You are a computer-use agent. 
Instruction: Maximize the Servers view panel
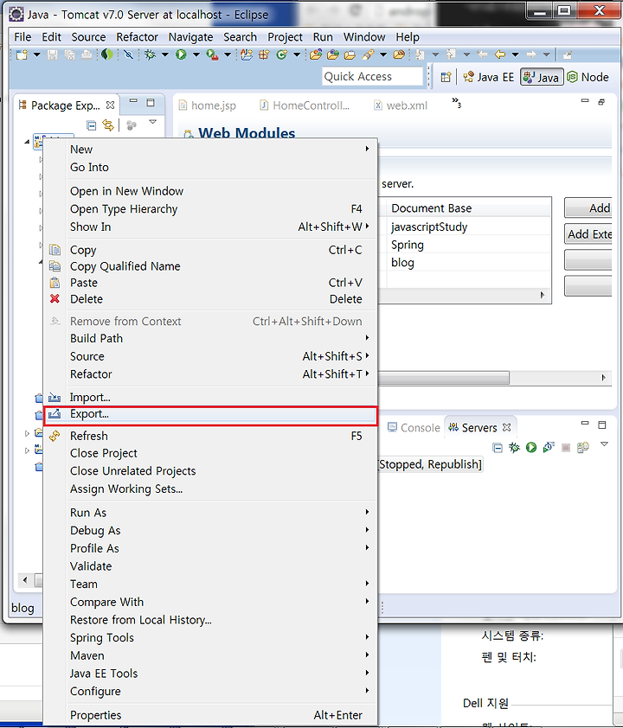point(602,425)
